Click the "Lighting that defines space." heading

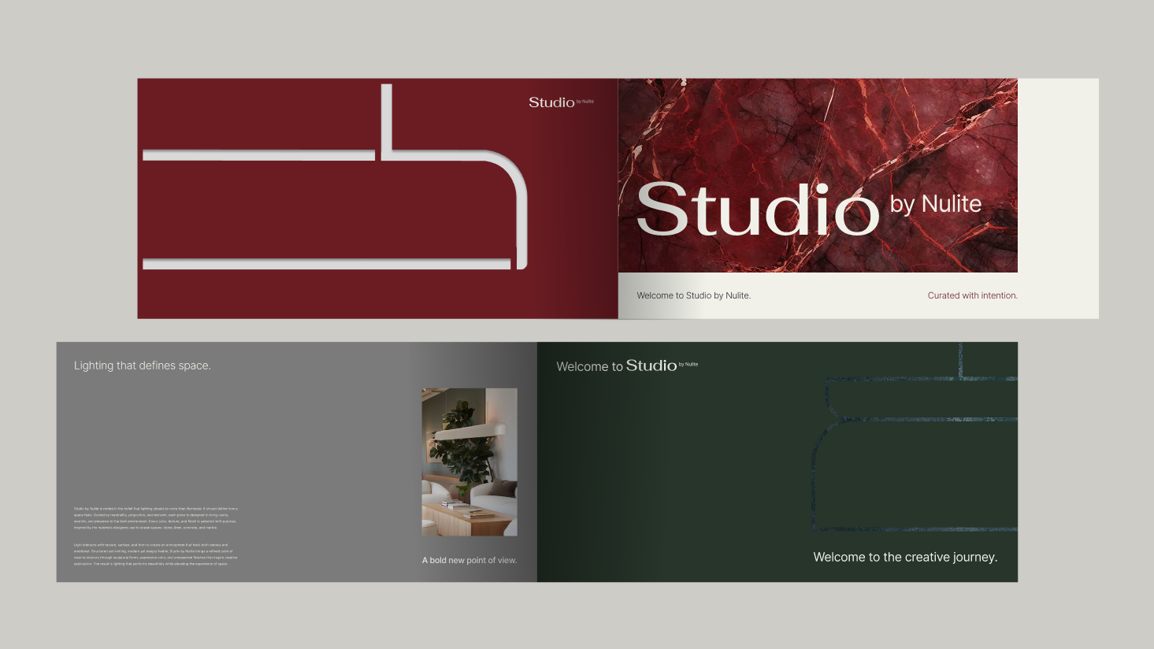coord(142,365)
